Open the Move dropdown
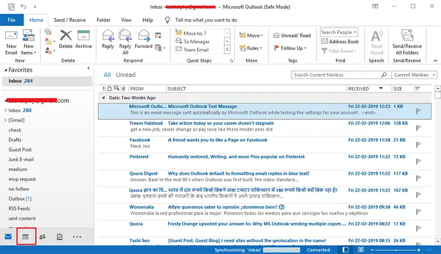This screenshot has width=441, height=254. pos(251,35)
